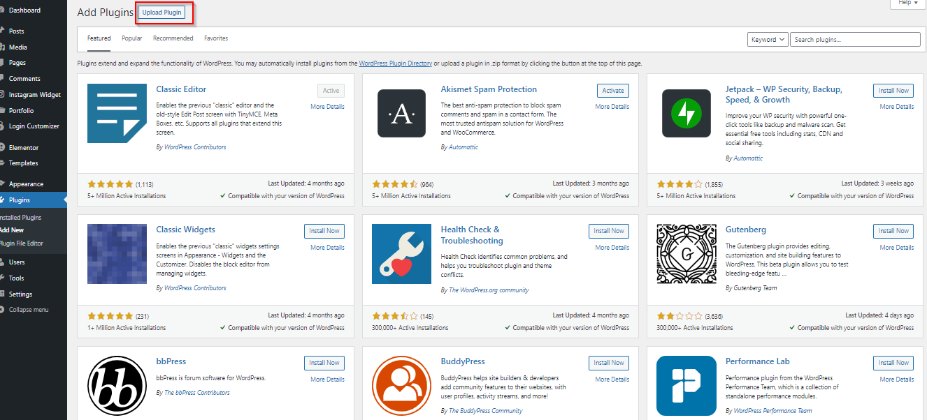Open the Akismet Spam Protection title link
The width and height of the screenshot is (927, 420).
coord(489,89)
